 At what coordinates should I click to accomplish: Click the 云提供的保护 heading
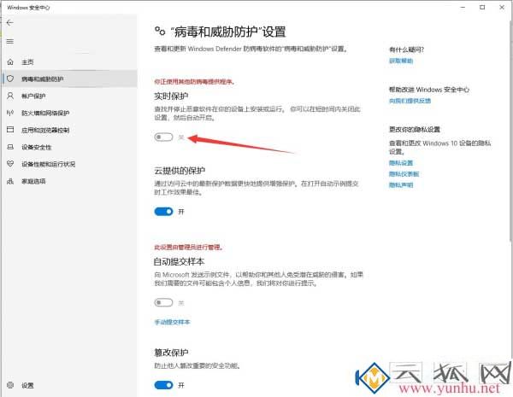click(180, 171)
